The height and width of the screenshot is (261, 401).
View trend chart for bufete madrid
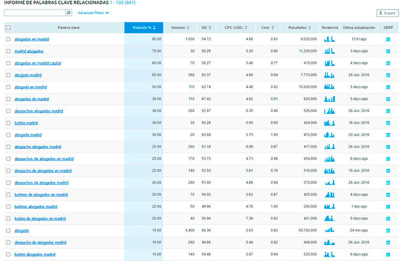330,123
